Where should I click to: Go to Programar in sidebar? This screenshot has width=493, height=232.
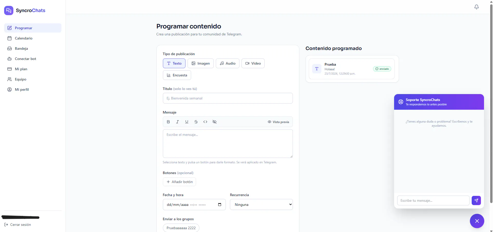[33, 28]
